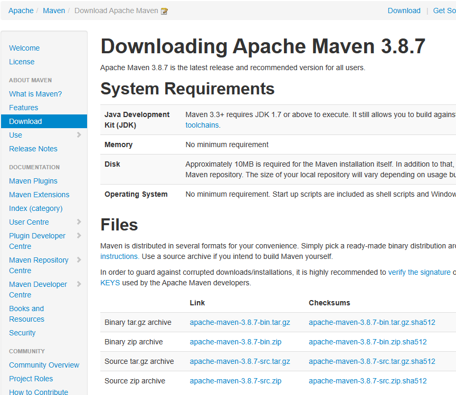Click the Download Apache Maven breadcrumb text
This screenshot has height=395, width=456.
coord(116,11)
